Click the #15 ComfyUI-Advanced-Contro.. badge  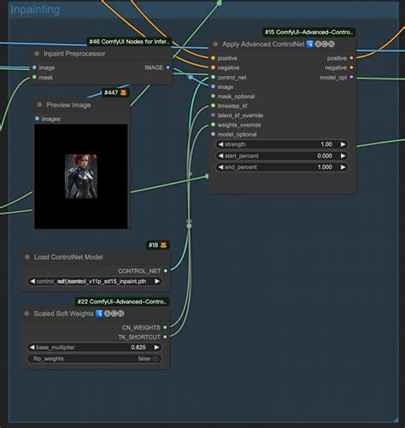click(308, 32)
